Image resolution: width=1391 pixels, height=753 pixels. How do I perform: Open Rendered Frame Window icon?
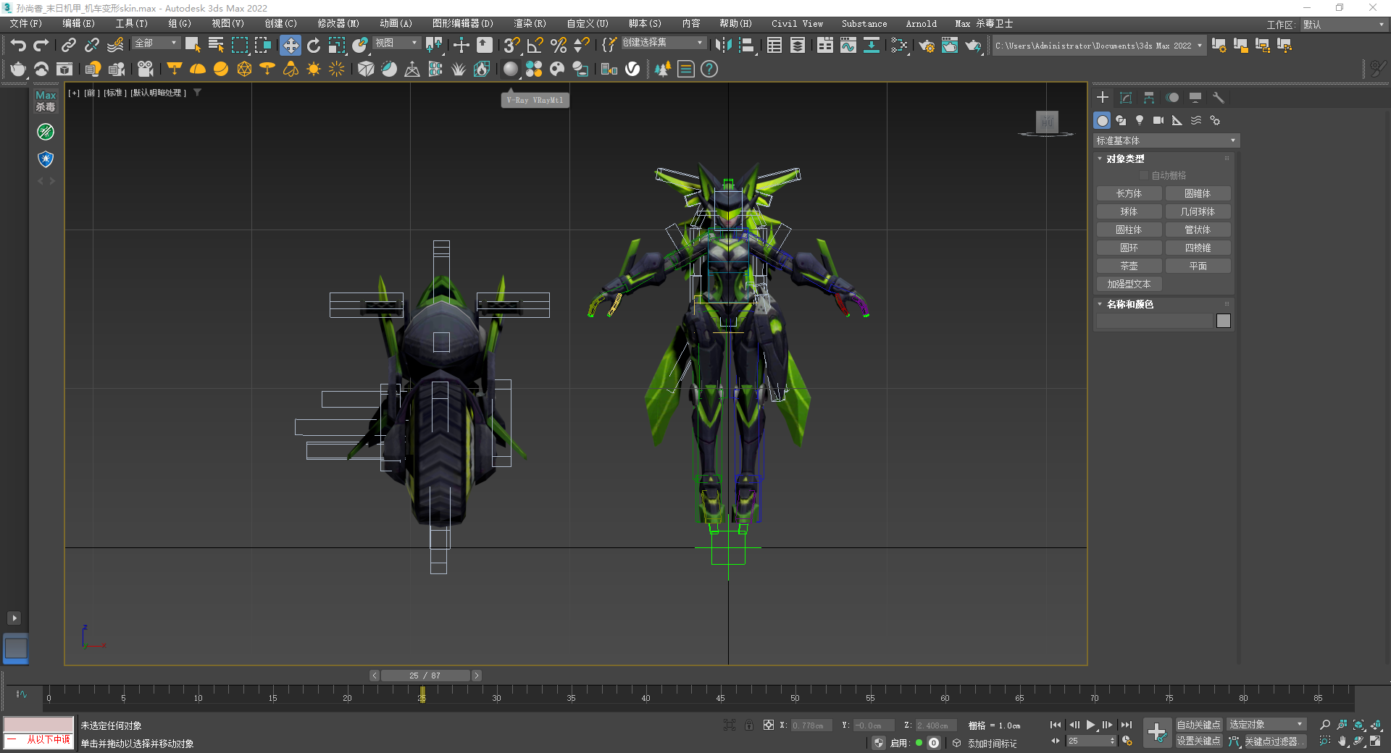(x=950, y=45)
